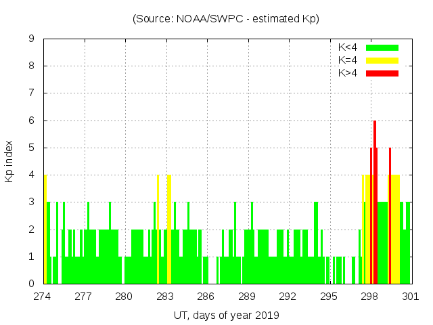Image resolution: width=433 pixels, height=325 pixels.
Task: Click the y-axis tick label 5
Action: 32,148
